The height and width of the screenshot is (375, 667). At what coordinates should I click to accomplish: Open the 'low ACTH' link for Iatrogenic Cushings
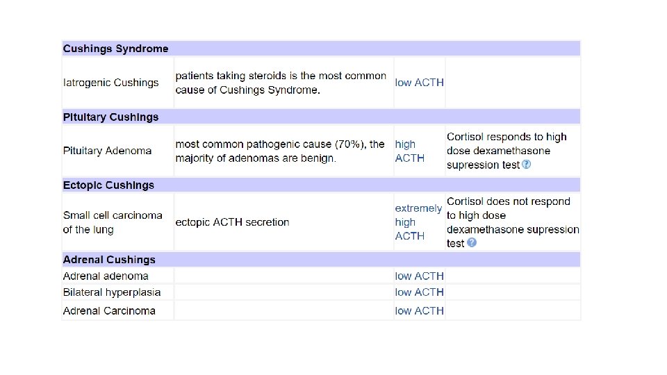click(419, 83)
